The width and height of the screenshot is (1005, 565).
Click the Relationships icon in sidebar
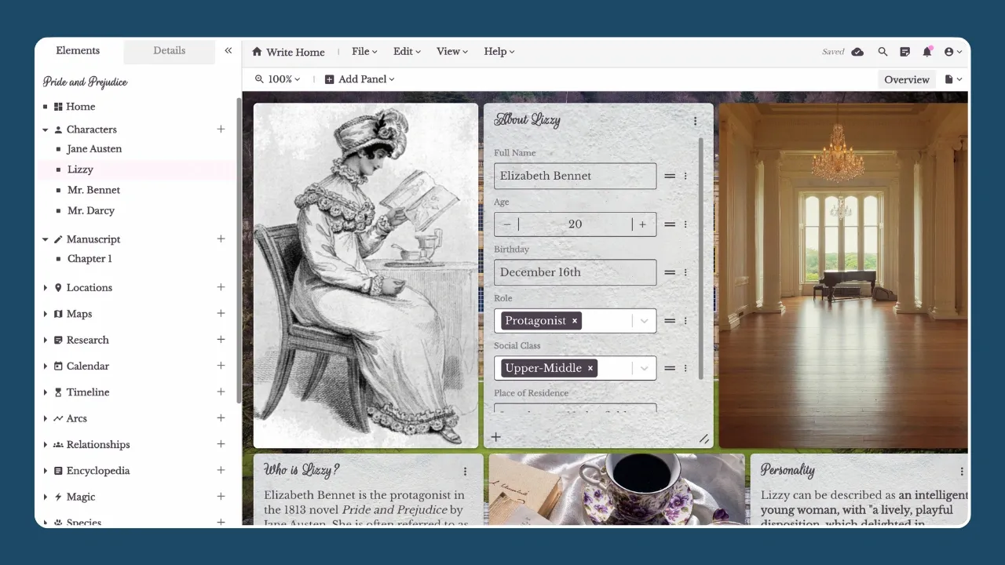coord(58,444)
